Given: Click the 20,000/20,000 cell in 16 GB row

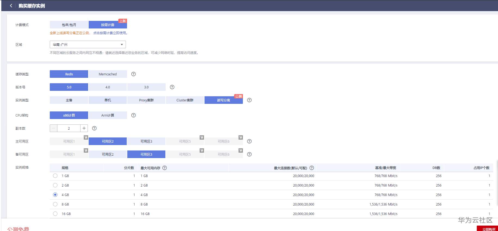Looking at the screenshot, I should tap(304, 214).
